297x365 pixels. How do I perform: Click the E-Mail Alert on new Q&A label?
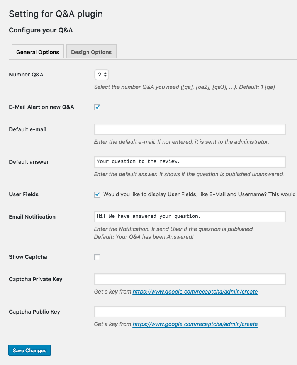point(41,107)
